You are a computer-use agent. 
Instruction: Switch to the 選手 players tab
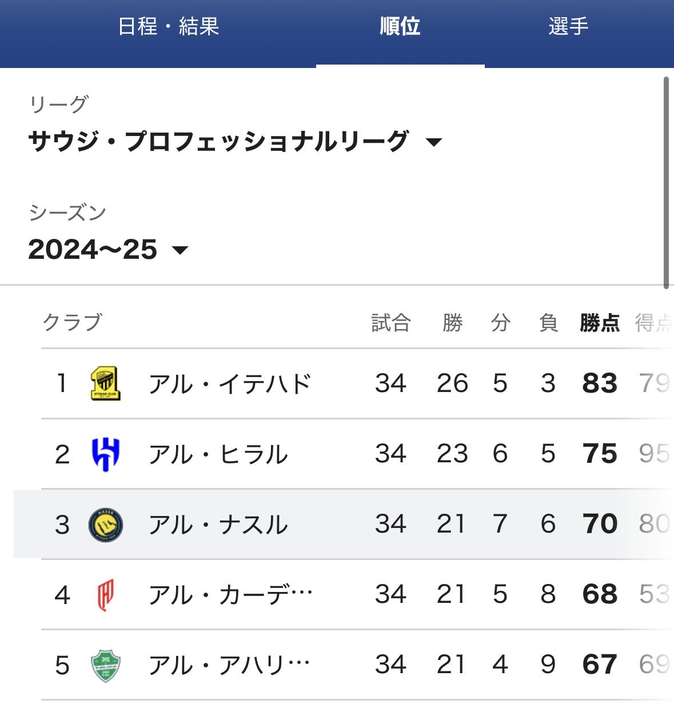568,27
